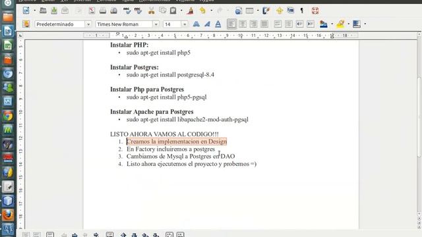Image resolution: width=422 pixels, height=237 pixels.
Task: Show the drawing functions toolbar
Action: click(266, 11)
